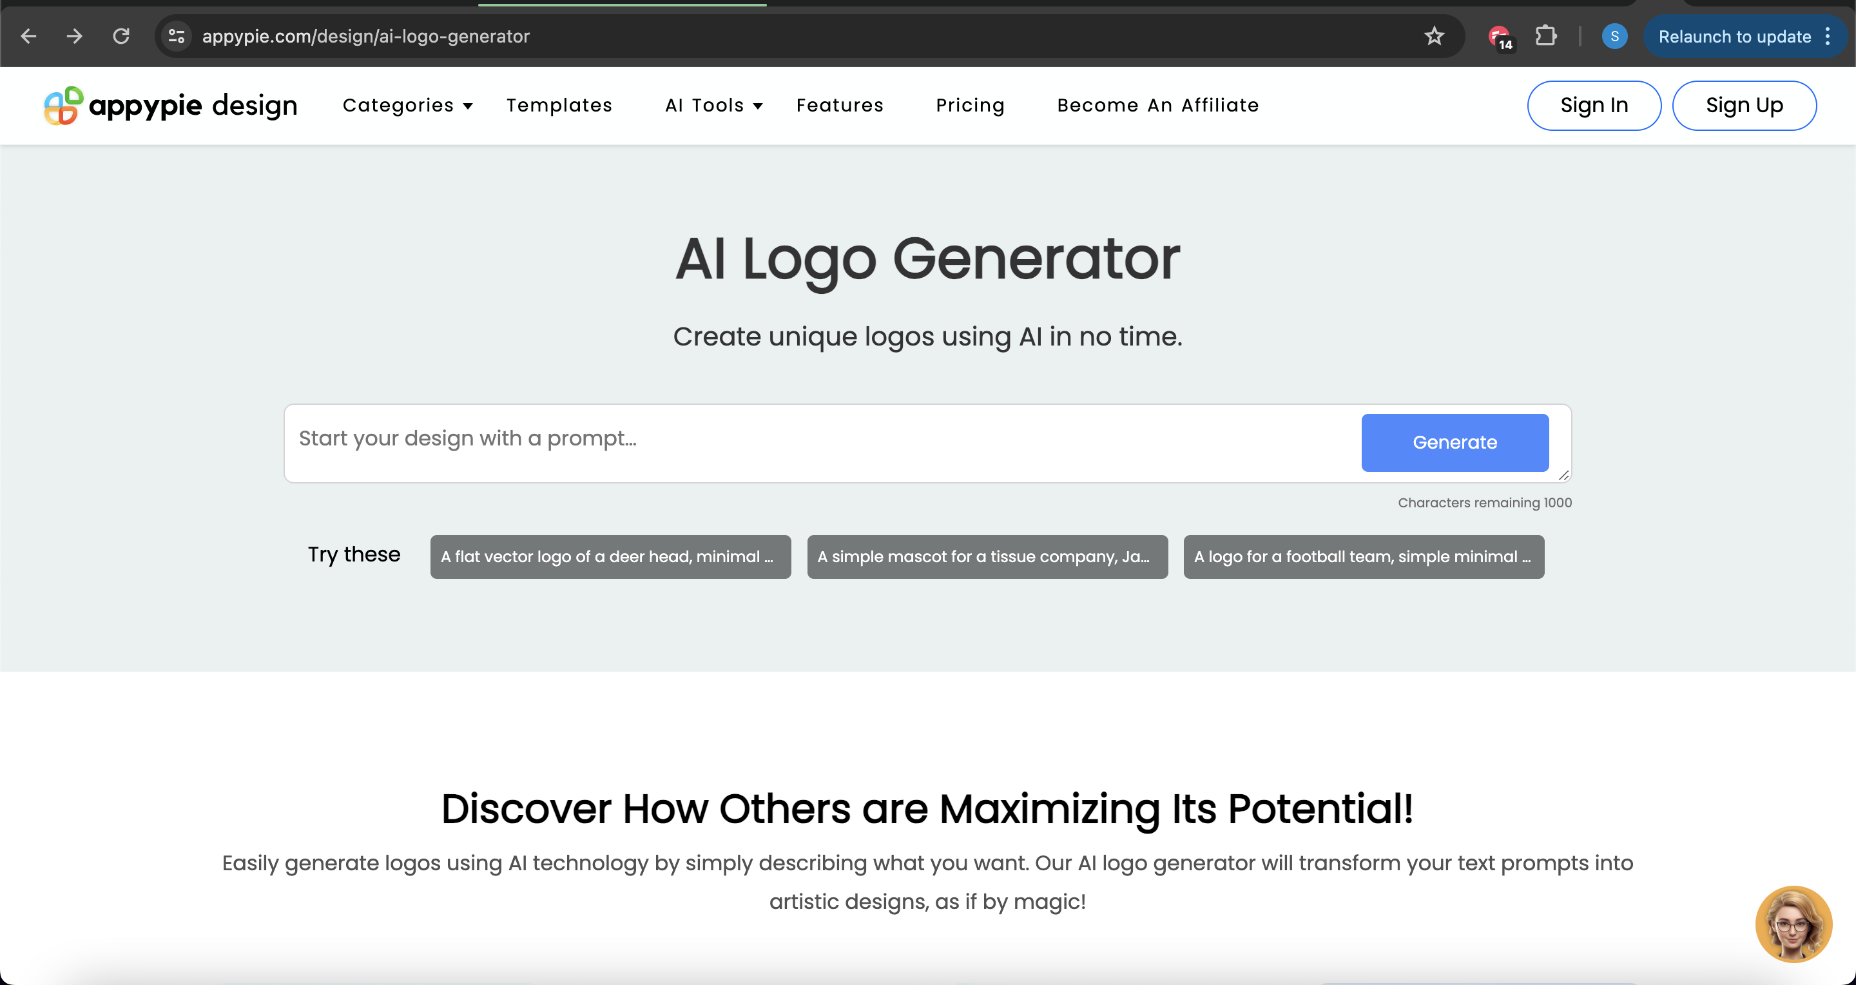Viewport: 1856px width, 985px height.
Task: Click the prompt box resize handle
Action: pos(1563,475)
